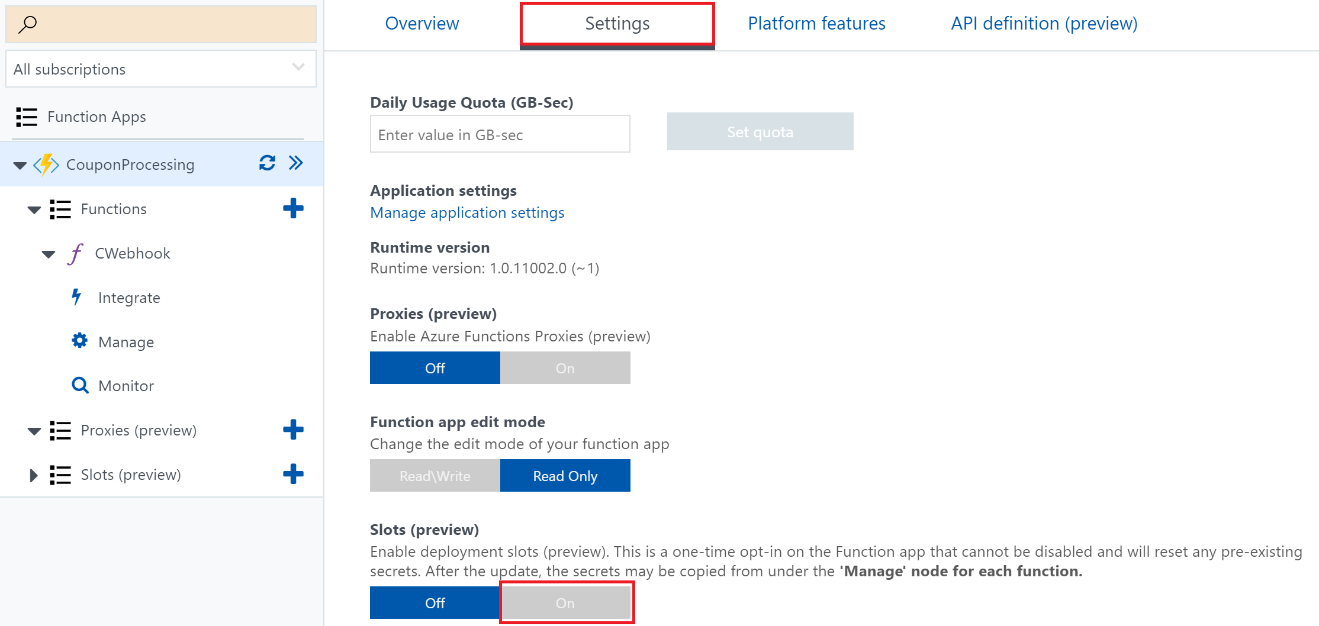
Task: Refresh the CouponProcessing function app
Action: (267, 163)
